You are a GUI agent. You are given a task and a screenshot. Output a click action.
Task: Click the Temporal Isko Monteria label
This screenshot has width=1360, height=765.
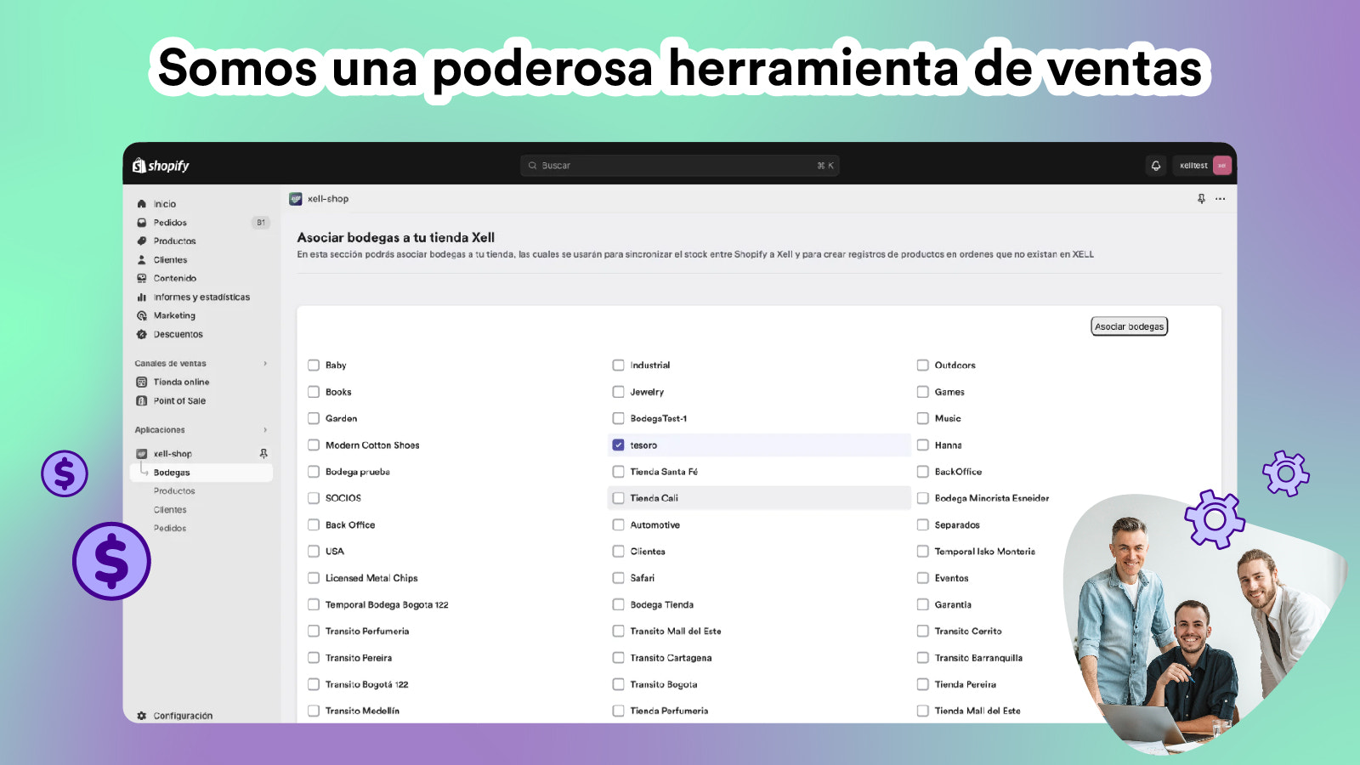985,552
